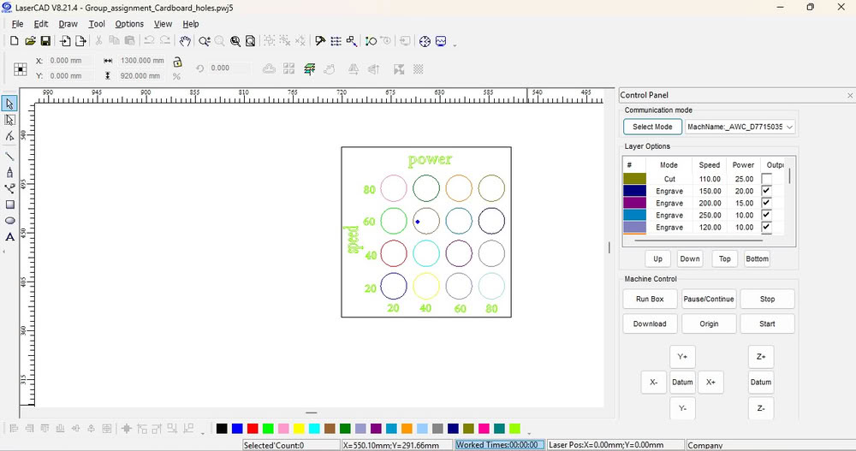Screen dimensions: 856x451
Task: Click the anchor reference point grid icon
Action: click(x=21, y=68)
